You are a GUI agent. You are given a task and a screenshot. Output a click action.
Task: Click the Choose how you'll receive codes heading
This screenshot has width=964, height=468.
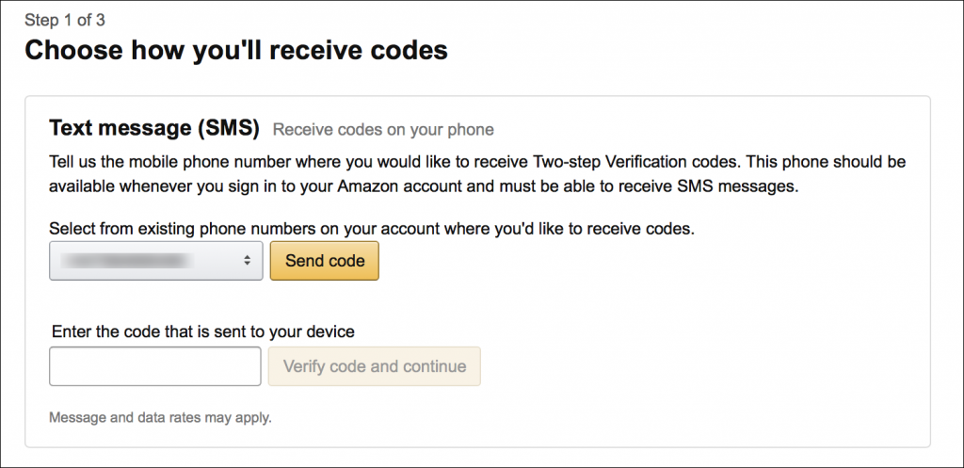(x=236, y=51)
